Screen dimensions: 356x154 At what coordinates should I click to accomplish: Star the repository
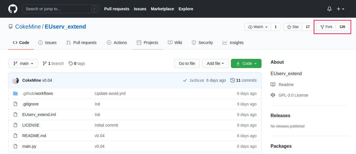(293, 27)
